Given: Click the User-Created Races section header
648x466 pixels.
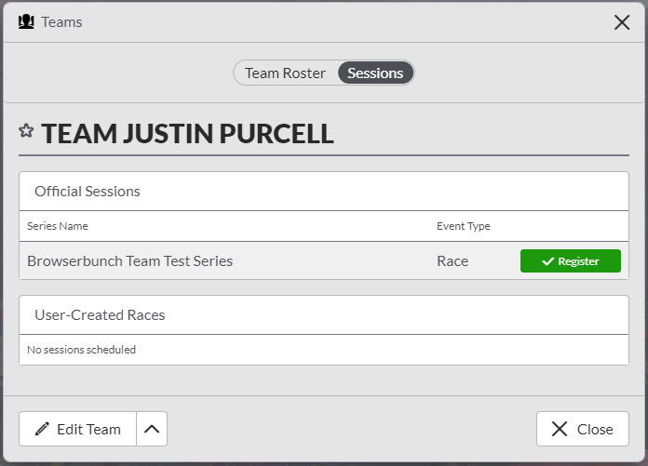Looking at the screenshot, I should tap(100, 315).
